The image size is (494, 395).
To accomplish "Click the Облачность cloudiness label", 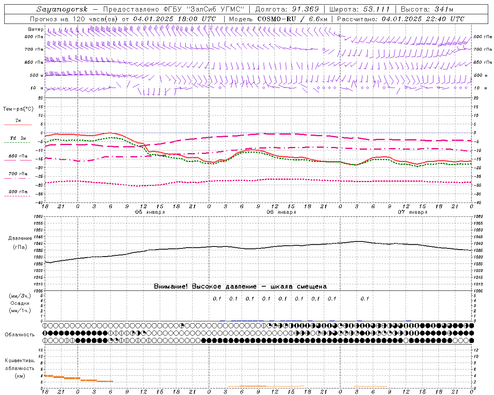I will [x=20, y=334].
